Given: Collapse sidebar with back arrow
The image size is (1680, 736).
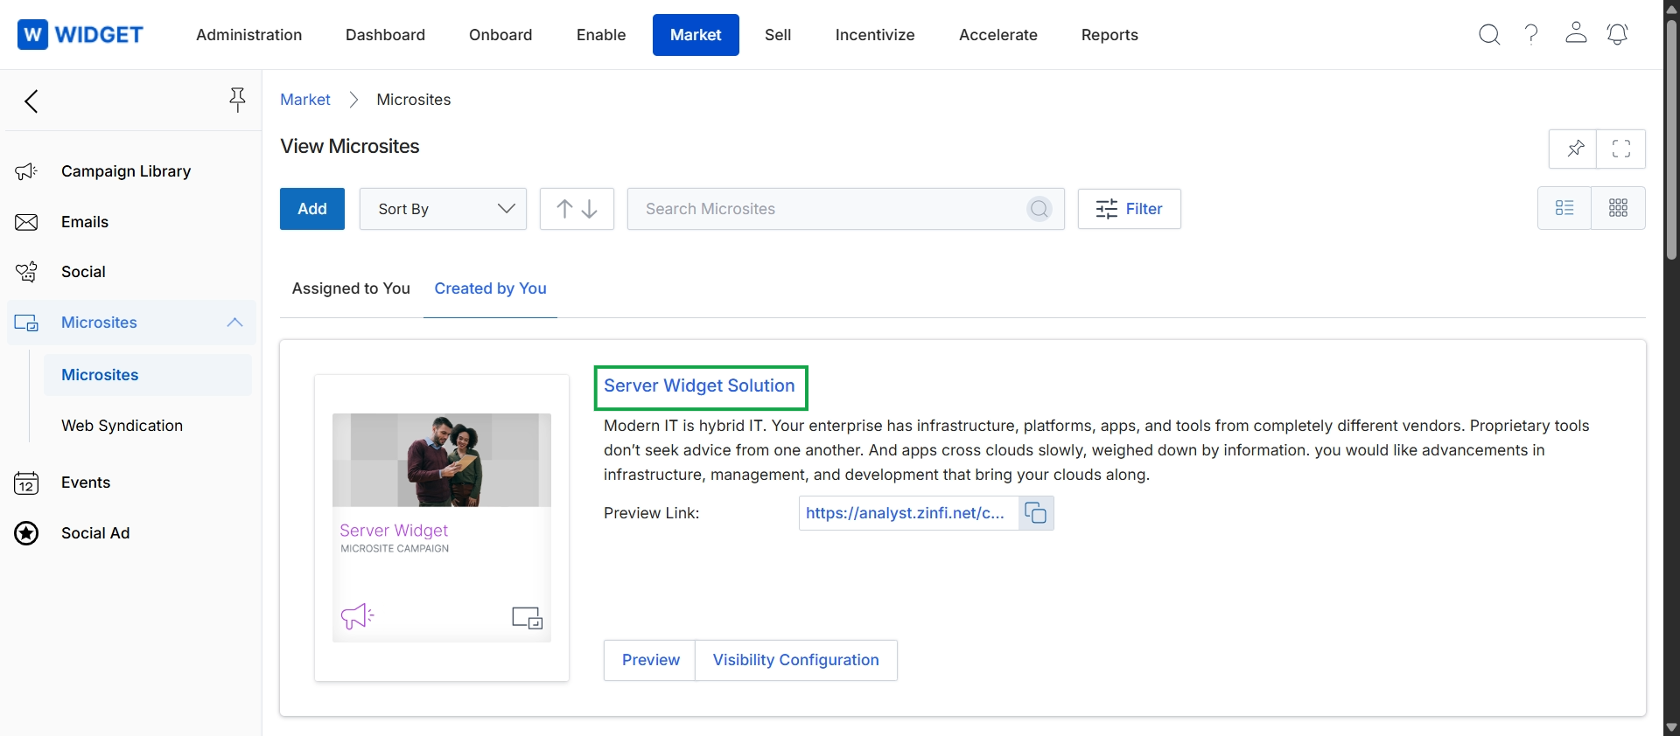Looking at the screenshot, I should [x=31, y=101].
